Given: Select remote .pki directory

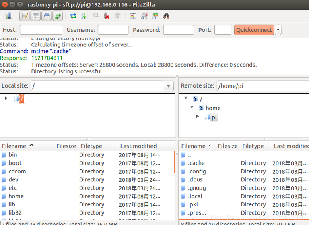Looking at the screenshot, I should click(244, 204).
